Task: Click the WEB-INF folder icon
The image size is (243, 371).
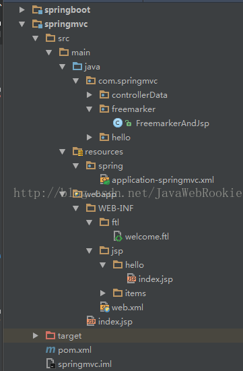Action: 91,208
